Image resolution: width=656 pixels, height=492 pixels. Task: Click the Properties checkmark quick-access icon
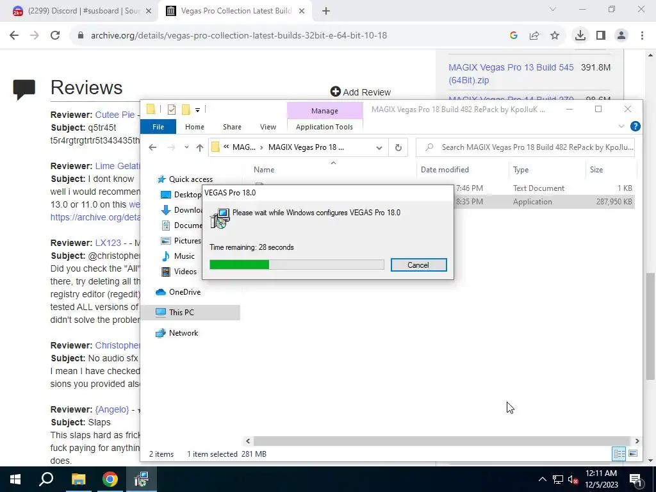coord(172,110)
